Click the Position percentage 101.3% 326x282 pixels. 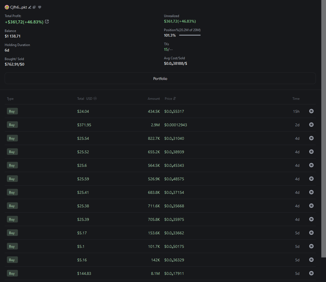pyautogui.click(x=170, y=35)
